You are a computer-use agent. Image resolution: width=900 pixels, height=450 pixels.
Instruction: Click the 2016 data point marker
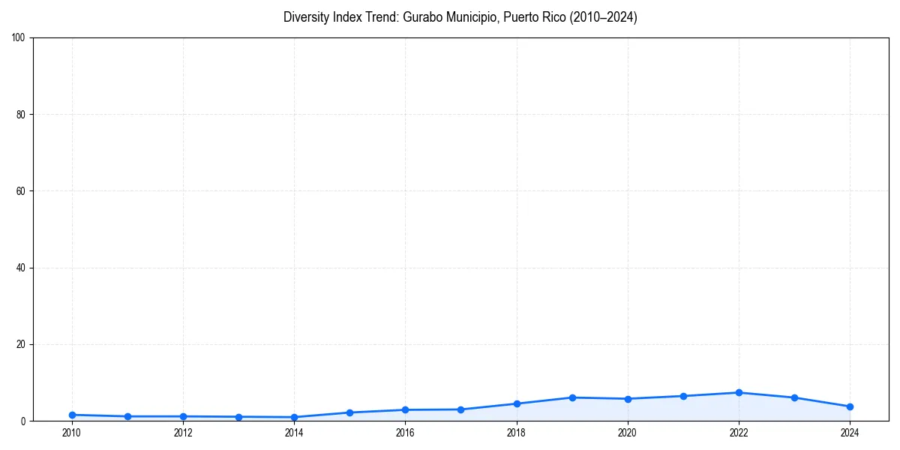pos(405,409)
